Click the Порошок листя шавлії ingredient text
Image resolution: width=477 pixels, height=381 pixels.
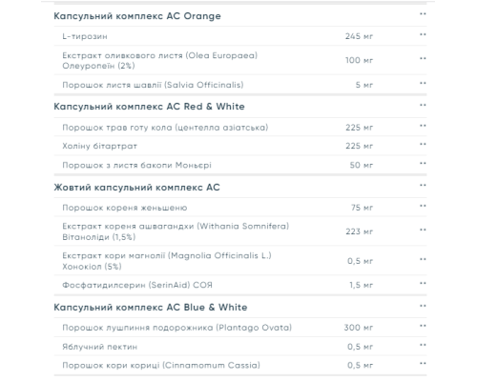pyautogui.click(x=153, y=85)
